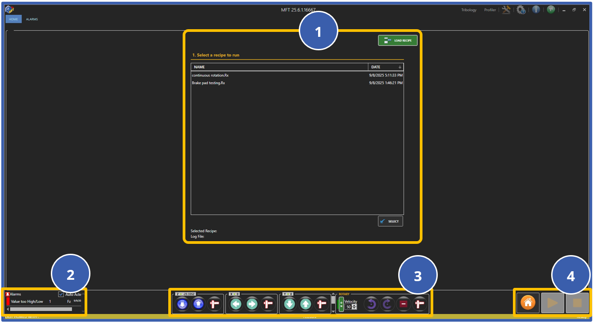Jog Y axis up with teal arrow

click(305, 304)
